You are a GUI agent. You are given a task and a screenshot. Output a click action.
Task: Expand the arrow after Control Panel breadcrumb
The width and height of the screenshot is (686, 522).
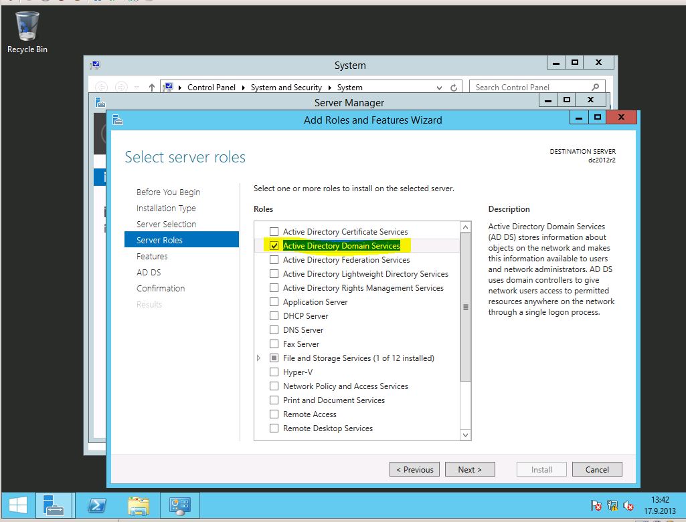click(x=244, y=88)
